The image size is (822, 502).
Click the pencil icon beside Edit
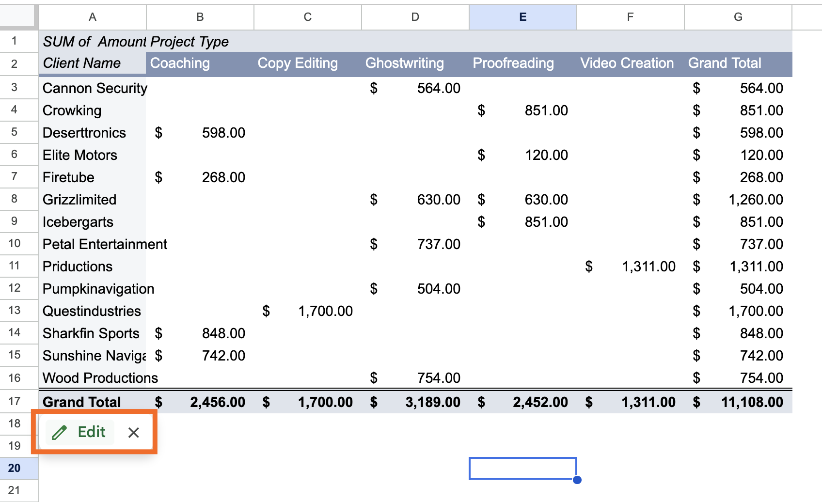point(59,432)
